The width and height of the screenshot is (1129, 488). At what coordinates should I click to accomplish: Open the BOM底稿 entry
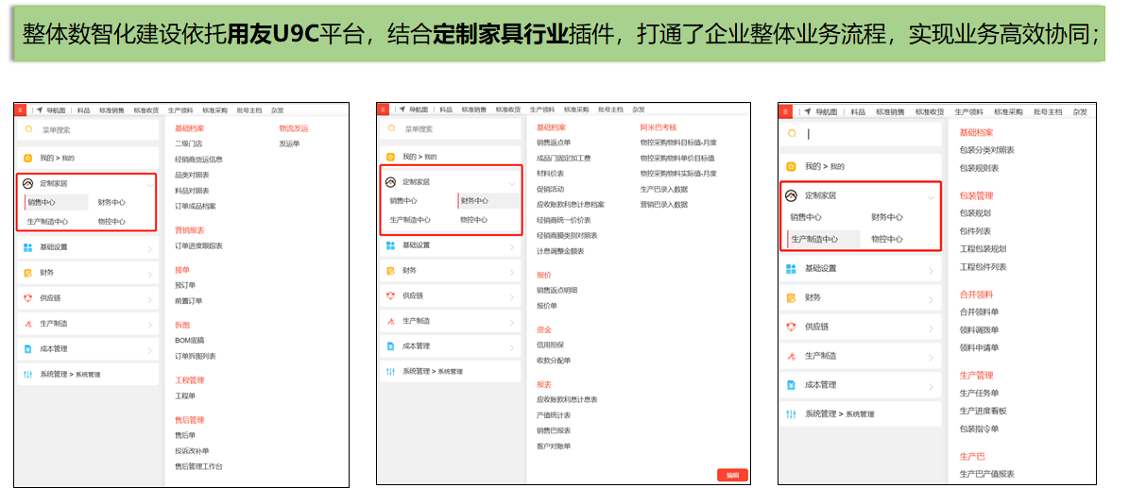pos(189,341)
